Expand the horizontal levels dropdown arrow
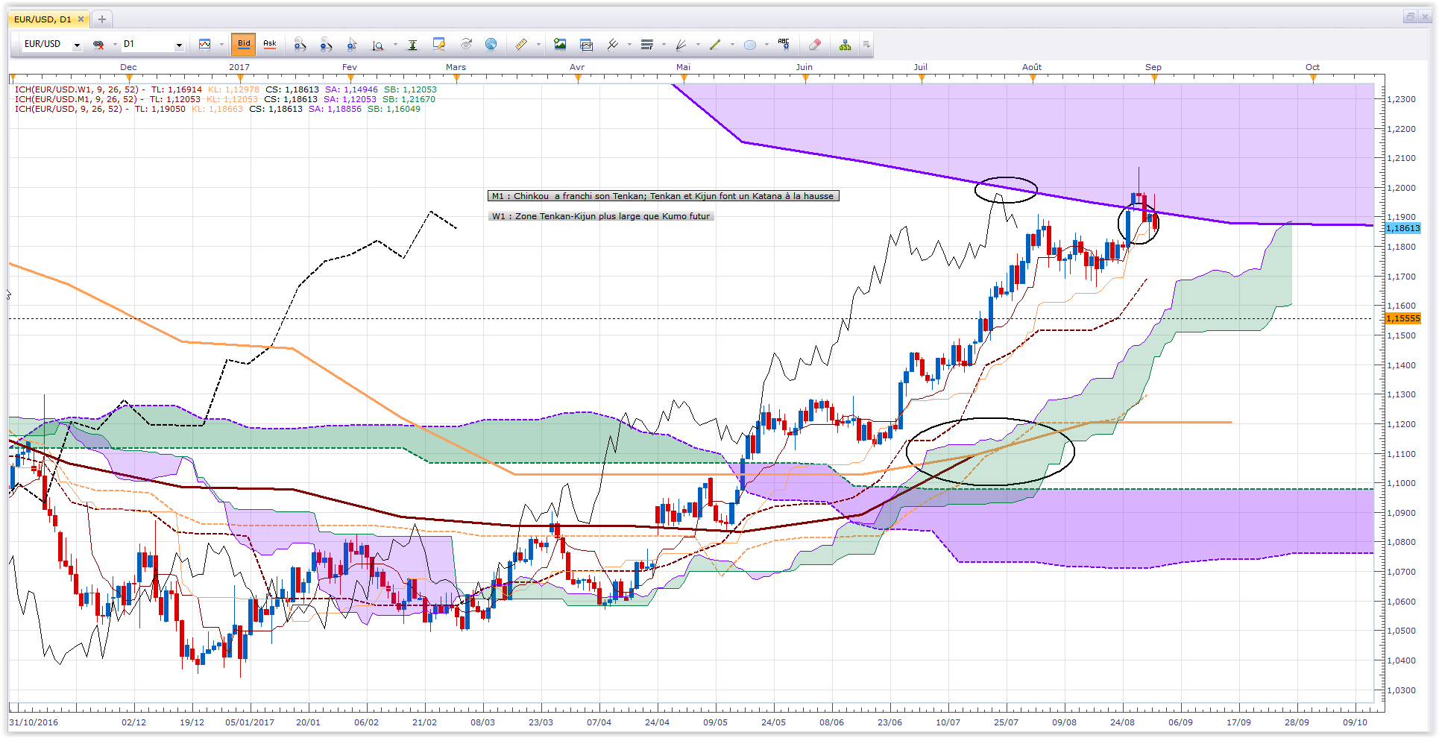Image resolution: width=1439 pixels, height=738 pixels. pyautogui.click(x=664, y=45)
